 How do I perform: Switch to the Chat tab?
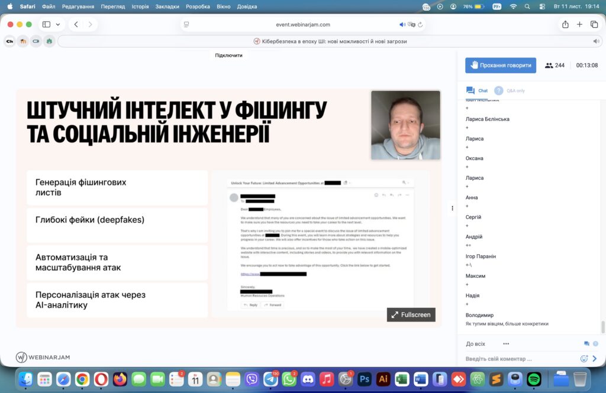pyautogui.click(x=477, y=90)
